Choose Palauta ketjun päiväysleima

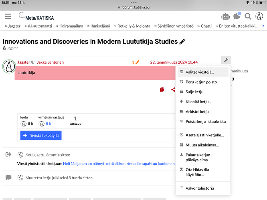click(203, 157)
